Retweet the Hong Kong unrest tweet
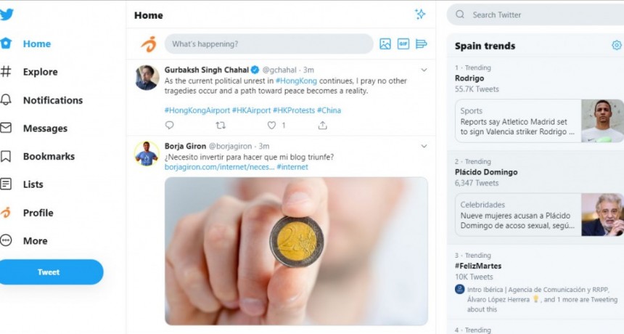624x334 pixels. (221, 125)
